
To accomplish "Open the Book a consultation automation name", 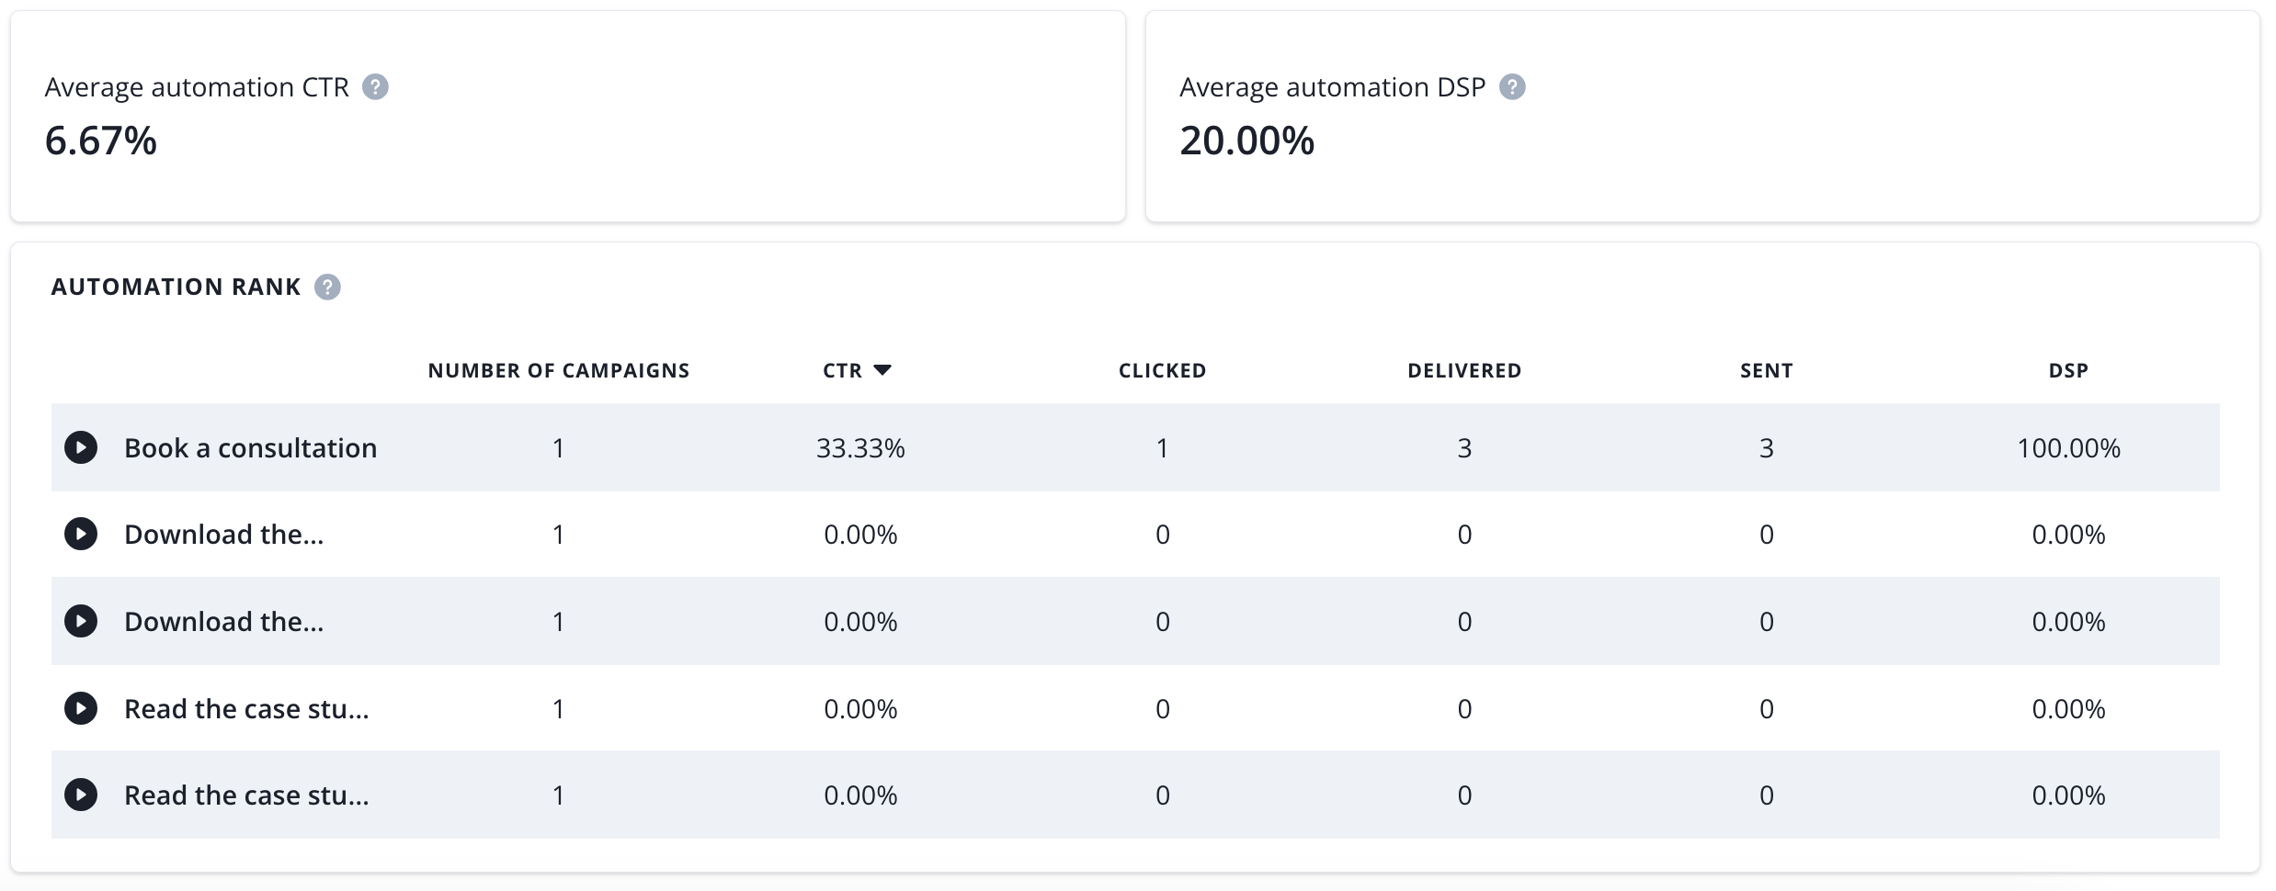I will click(x=250, y=448).
